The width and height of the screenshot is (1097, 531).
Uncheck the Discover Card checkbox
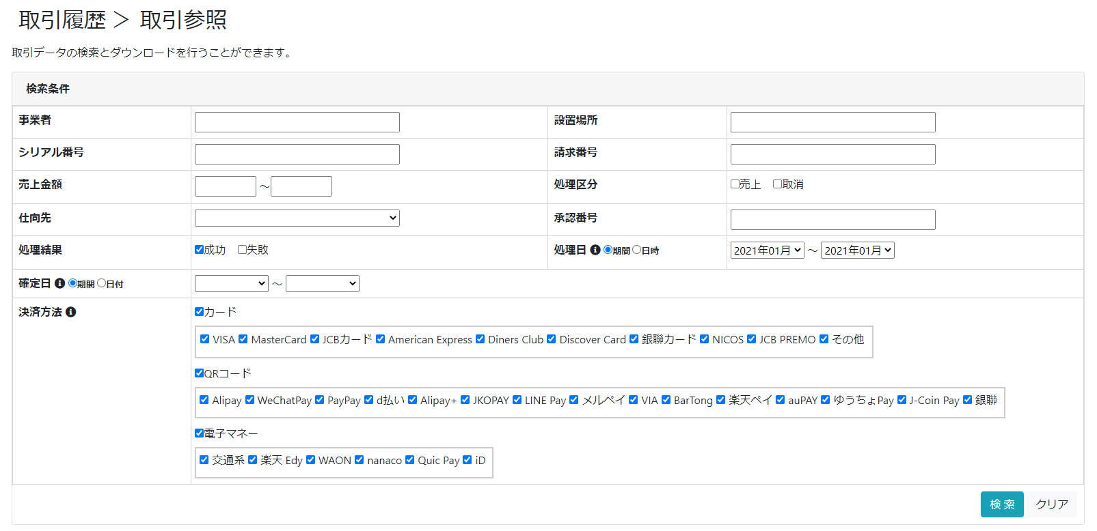click(551, 339)
